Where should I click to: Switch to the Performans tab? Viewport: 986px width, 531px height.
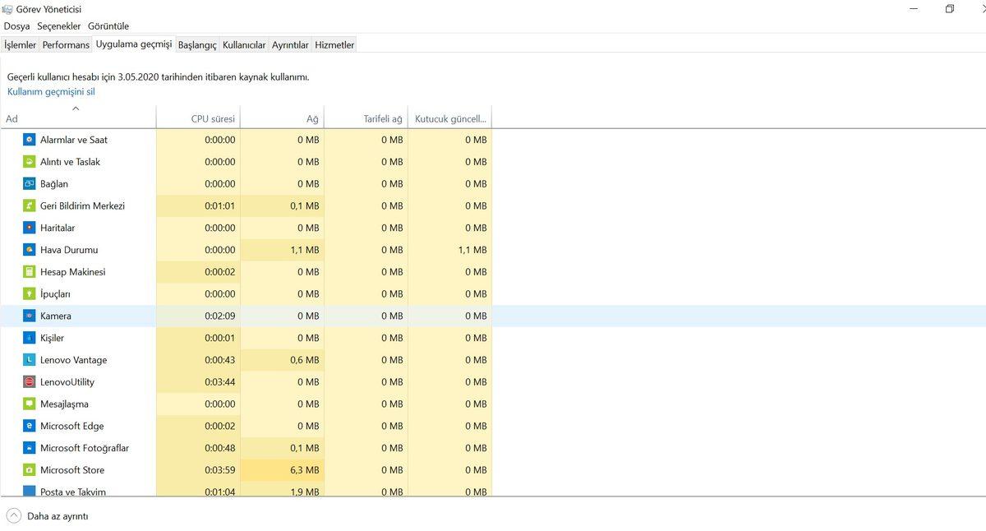click(x=66, y=45)
